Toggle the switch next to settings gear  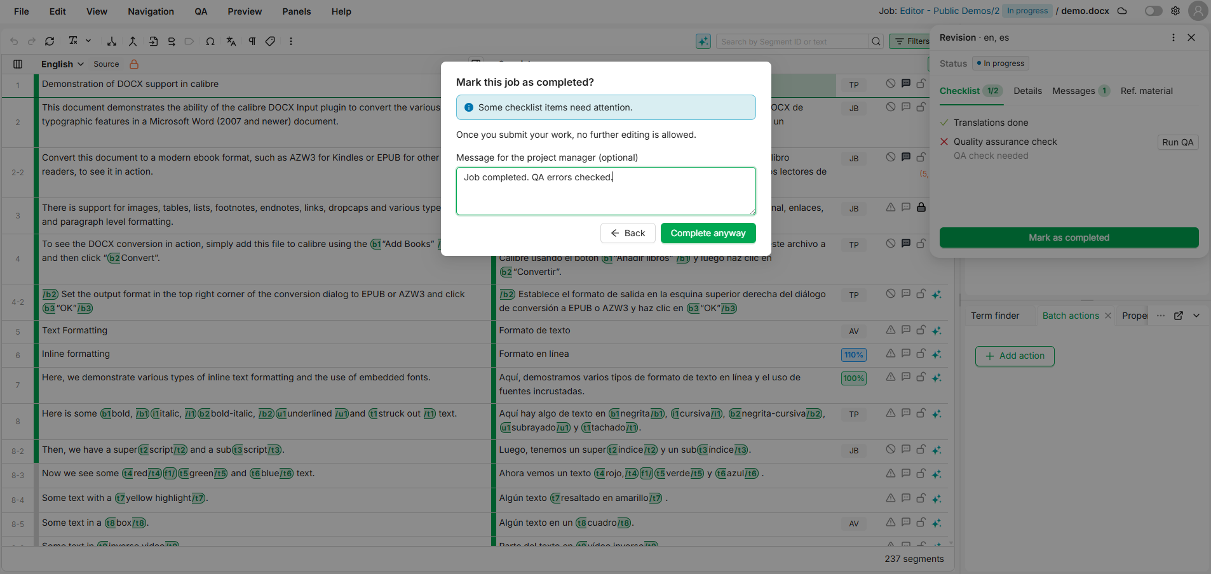click(x=1153, y=11)
